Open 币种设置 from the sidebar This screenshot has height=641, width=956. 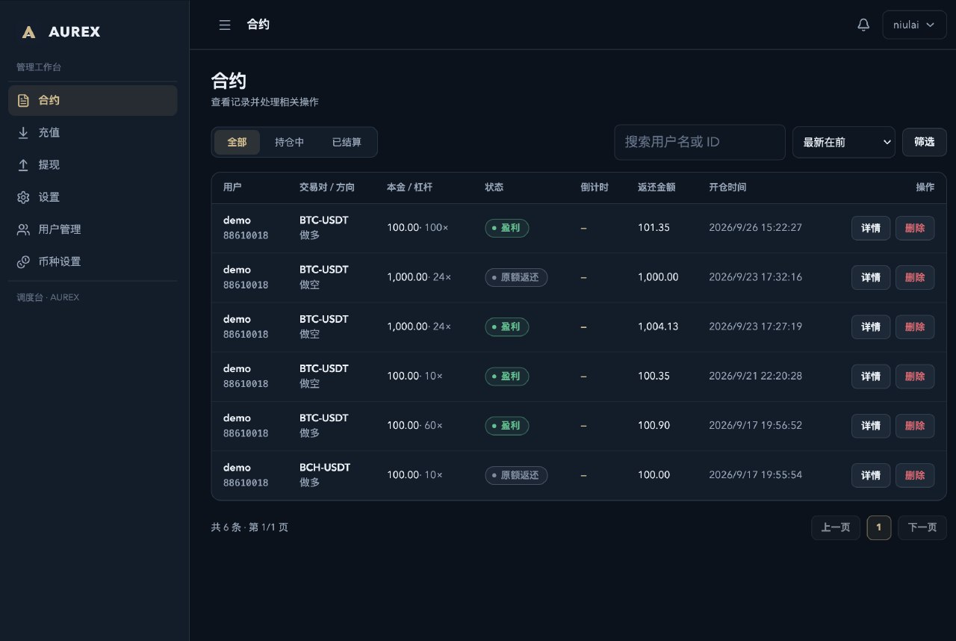click(93, 261)
